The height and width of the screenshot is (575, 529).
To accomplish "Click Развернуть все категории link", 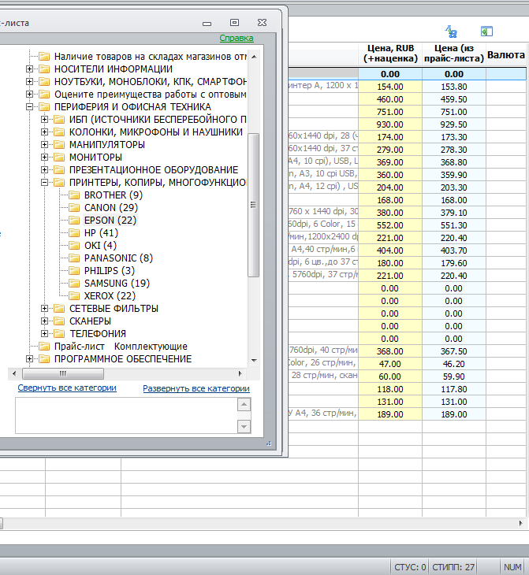I will pos(196,388).
